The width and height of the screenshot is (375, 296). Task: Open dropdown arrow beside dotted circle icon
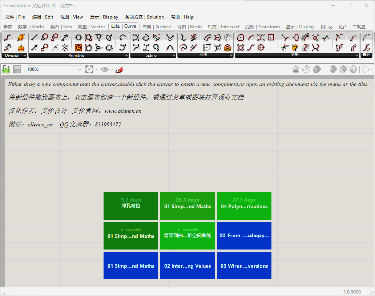coord(371,70)
